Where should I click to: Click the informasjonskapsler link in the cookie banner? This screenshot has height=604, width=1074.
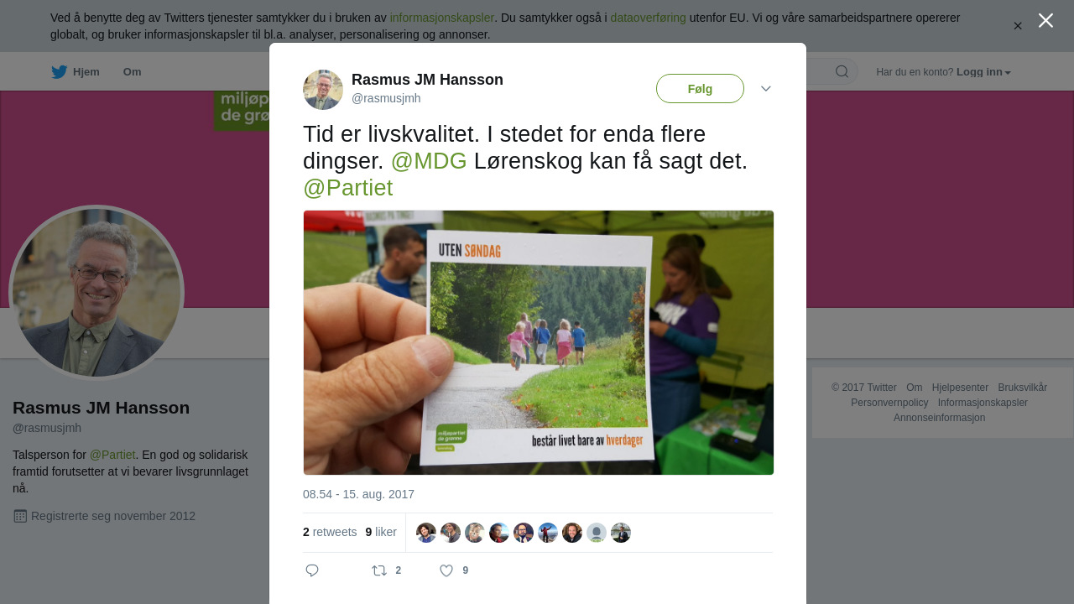441,18
